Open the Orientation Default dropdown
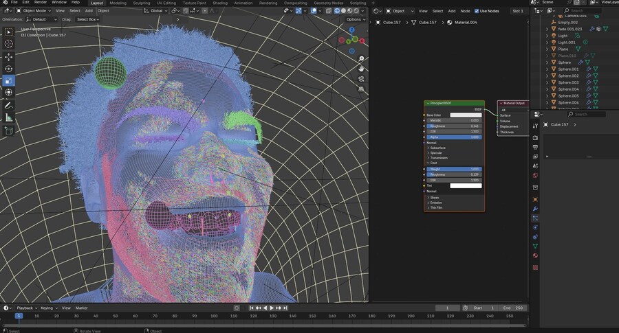 coord(41,19)
